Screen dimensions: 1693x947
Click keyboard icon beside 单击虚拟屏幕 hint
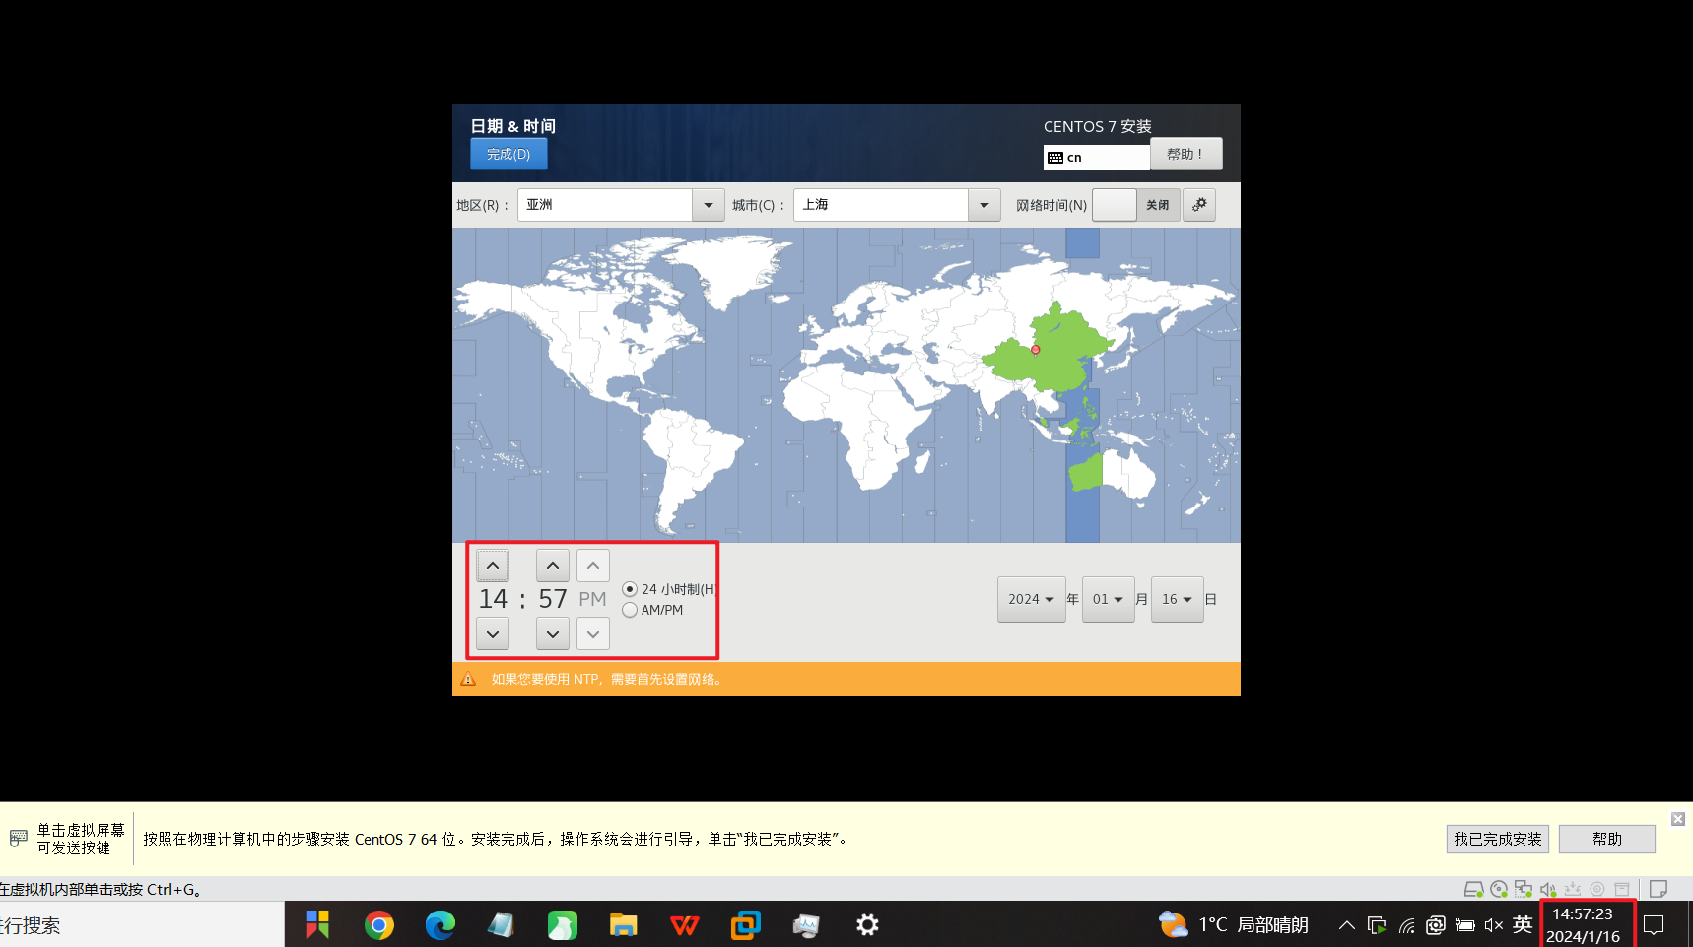[19, 839]
